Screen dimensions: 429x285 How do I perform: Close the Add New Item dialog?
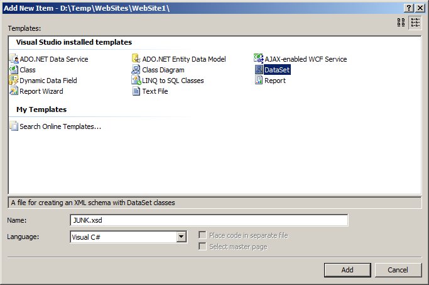point(420,8)
